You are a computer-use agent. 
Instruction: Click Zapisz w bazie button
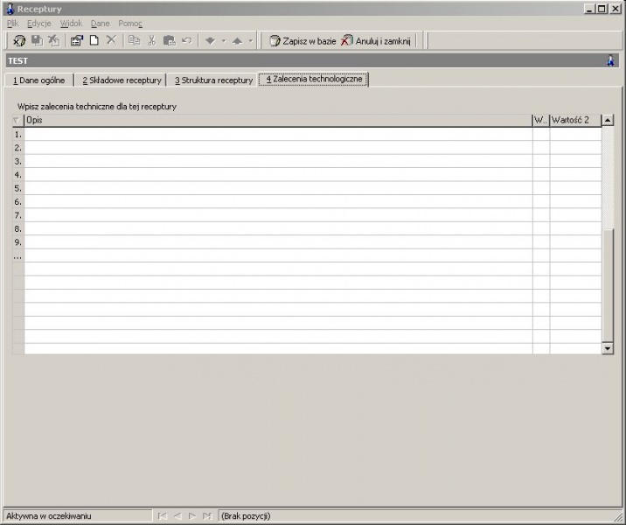point(303,41)
